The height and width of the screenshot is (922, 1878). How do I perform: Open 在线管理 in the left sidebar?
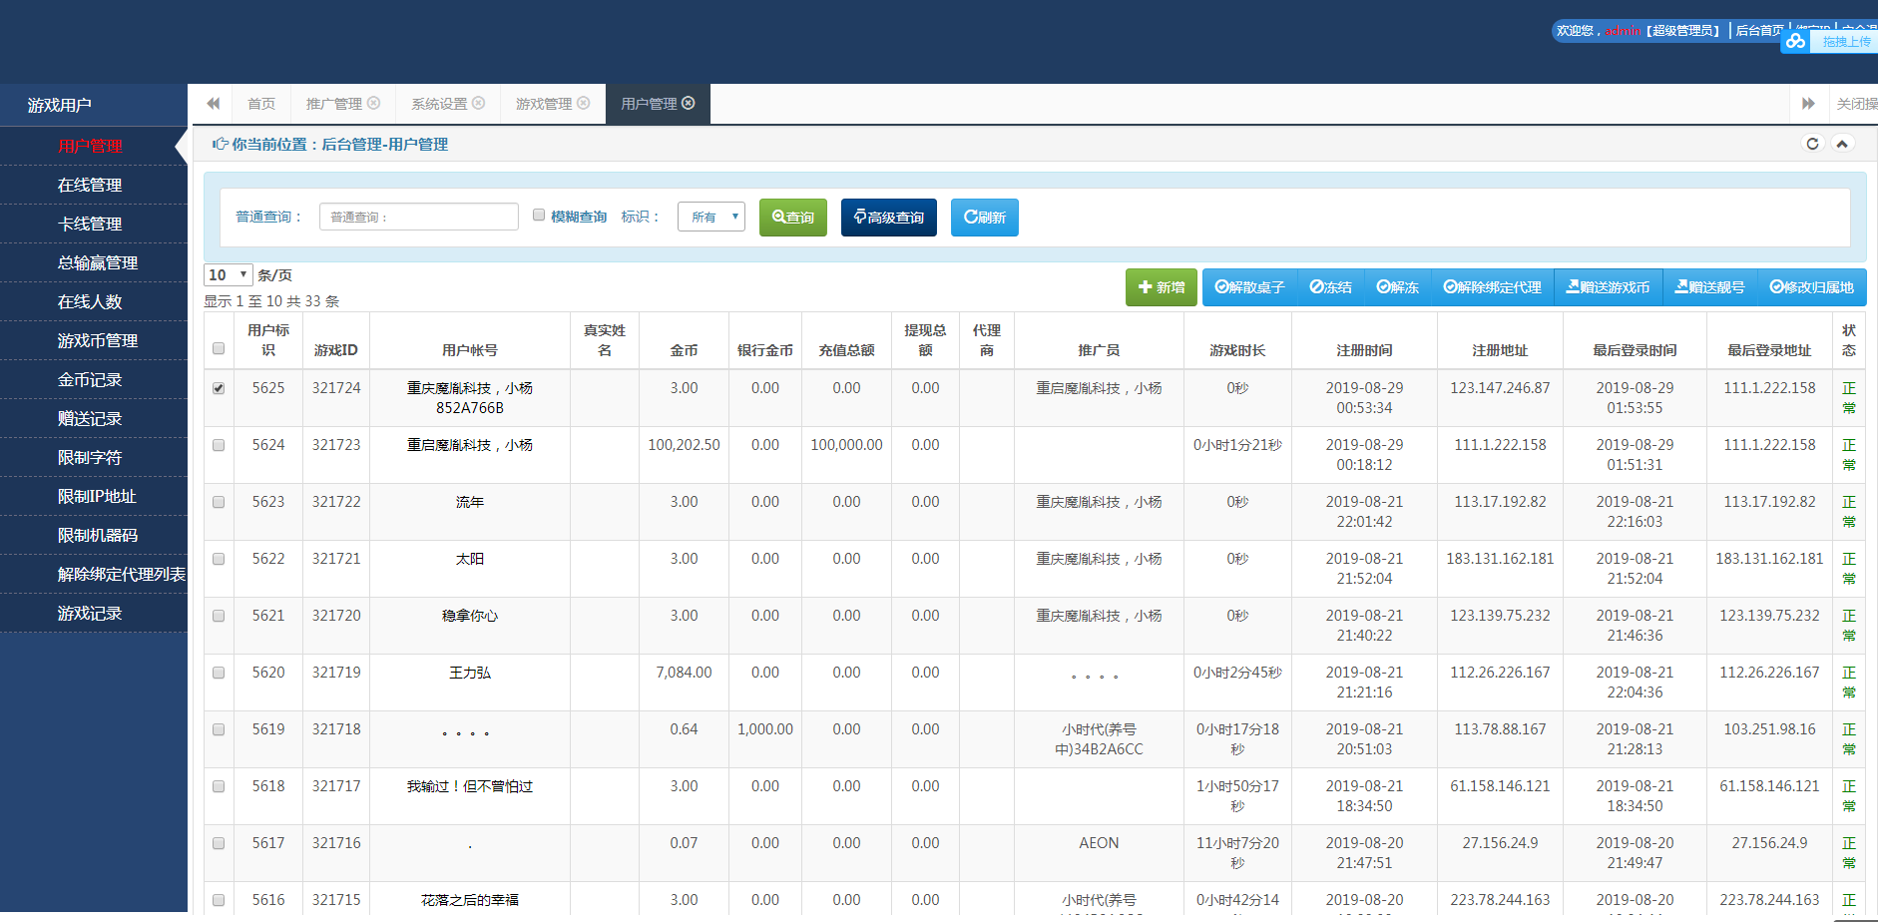click(x=90, y=185)
